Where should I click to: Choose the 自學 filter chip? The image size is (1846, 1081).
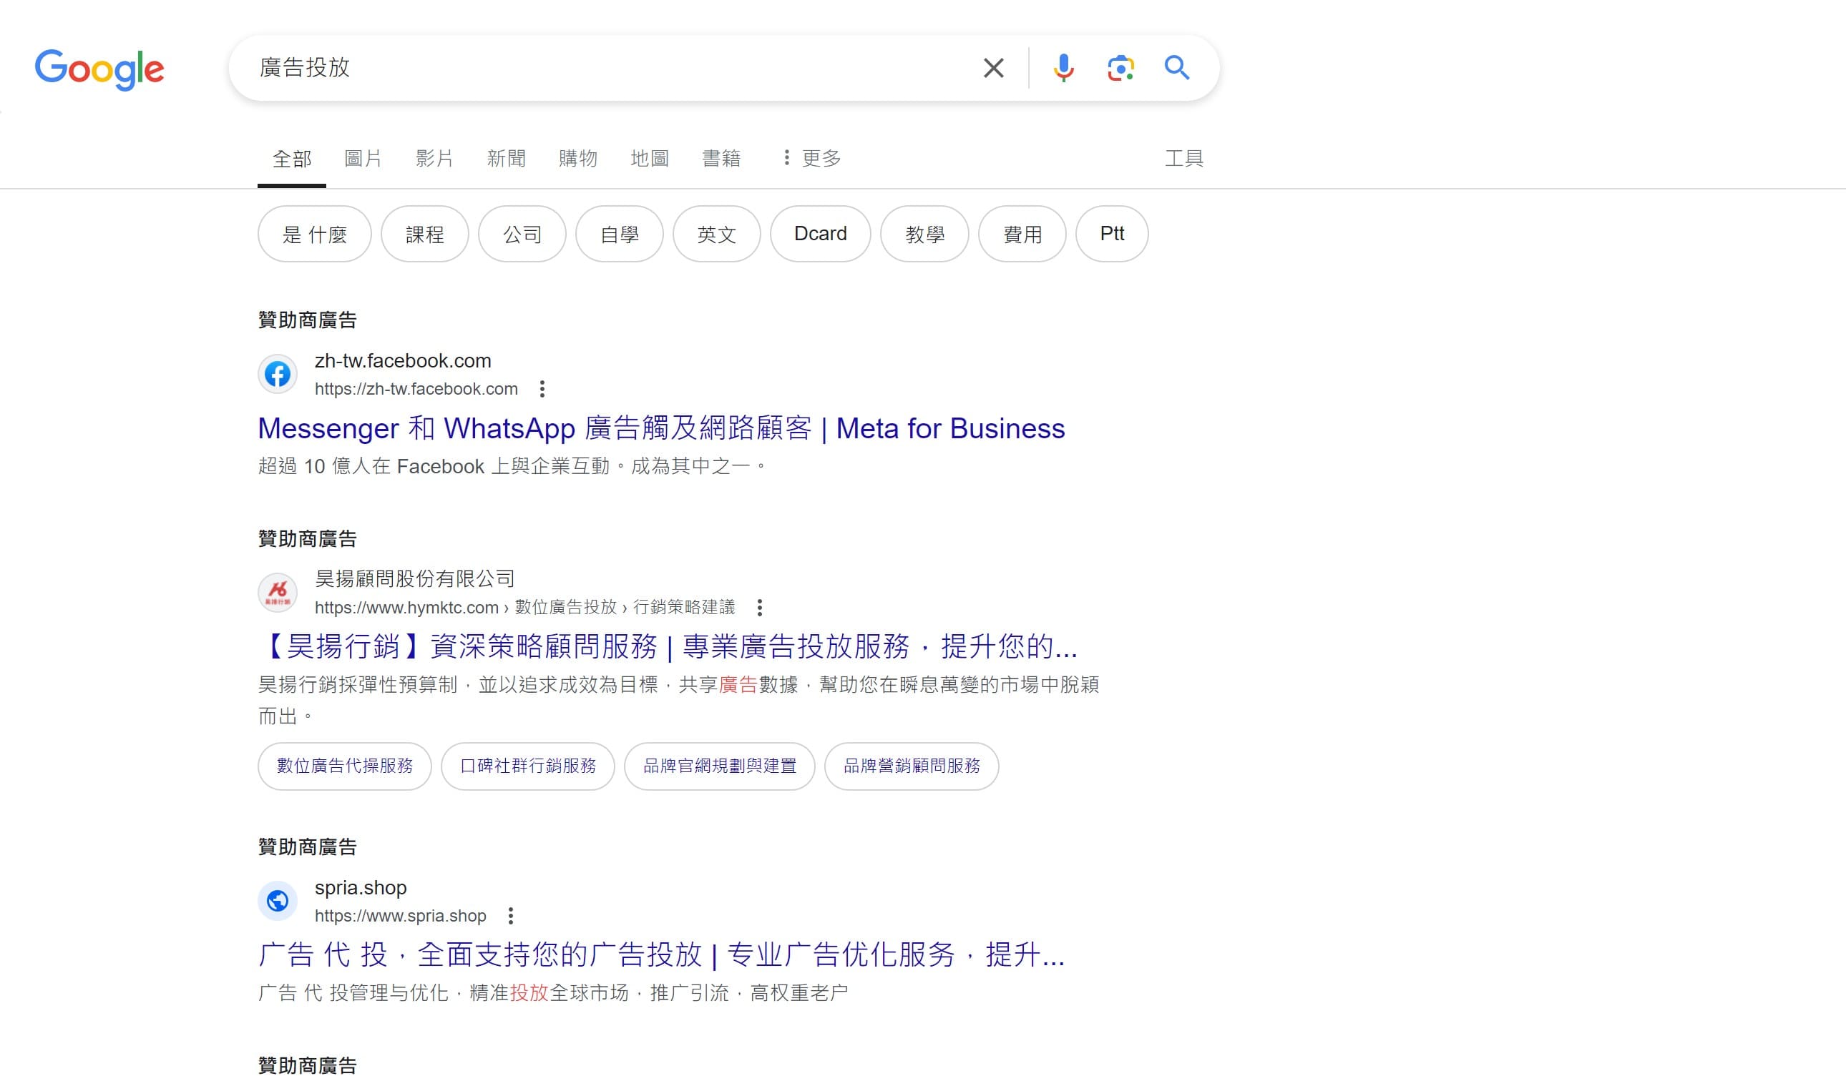620,235
